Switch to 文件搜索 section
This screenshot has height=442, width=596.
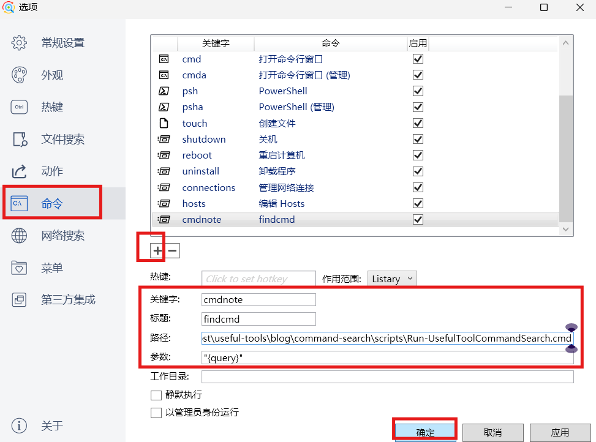coord(62,140)
